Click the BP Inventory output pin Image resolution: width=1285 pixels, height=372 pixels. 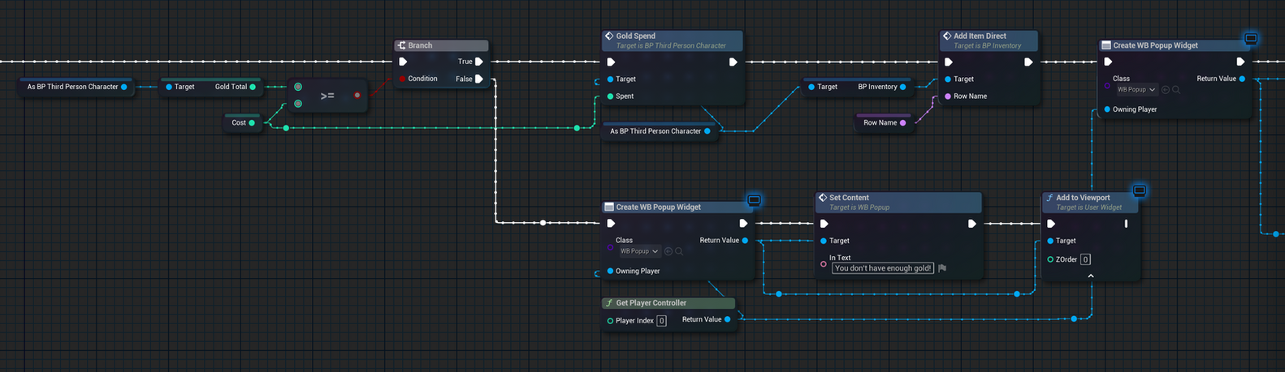coord(903,87)
